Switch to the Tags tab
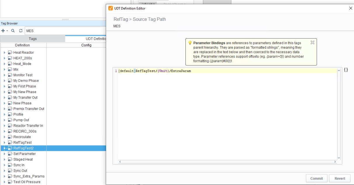 coord(33,39)
